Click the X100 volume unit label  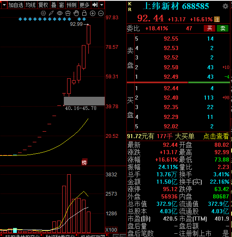coord(111,230)
